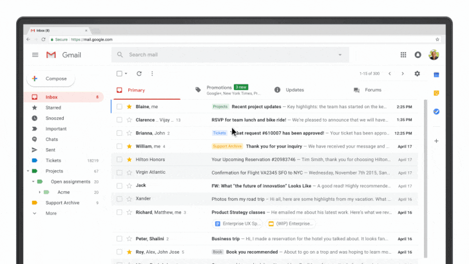Click the Gmail logo

tap(51, 55)
